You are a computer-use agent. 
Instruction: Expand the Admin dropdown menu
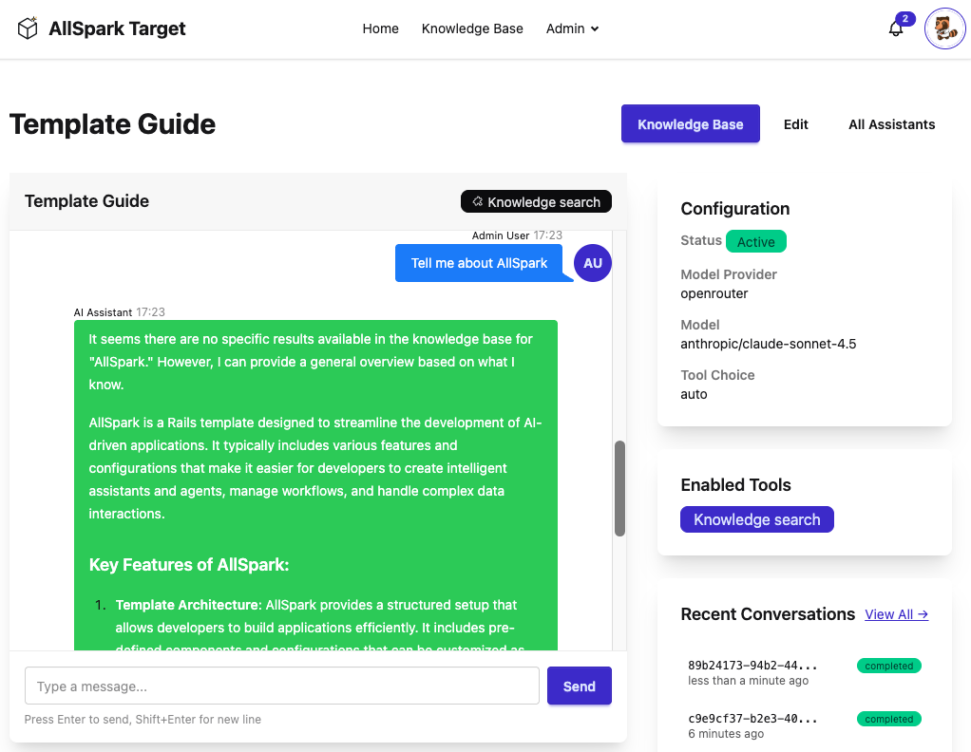pos(572,28)
